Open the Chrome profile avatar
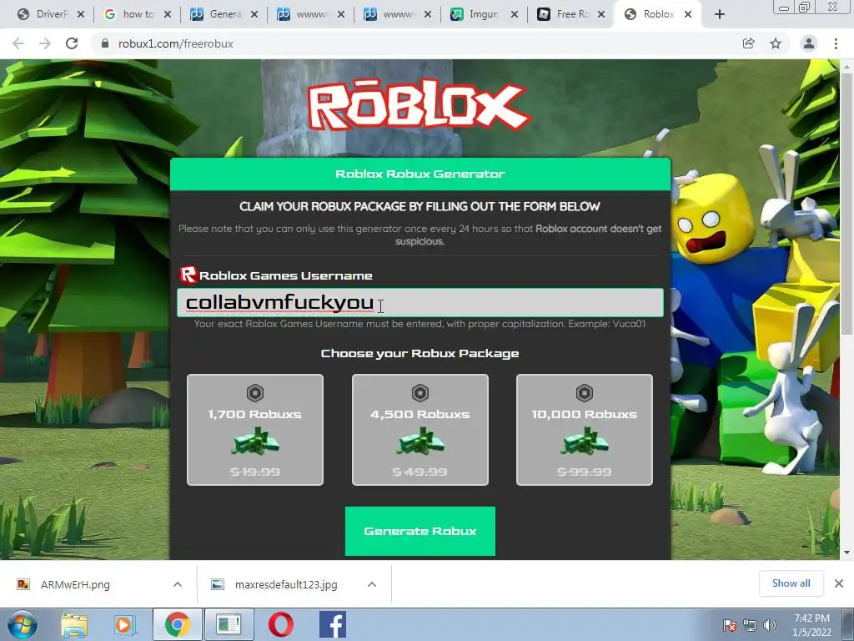Screen dimensions: 854x641 point(809,43)
